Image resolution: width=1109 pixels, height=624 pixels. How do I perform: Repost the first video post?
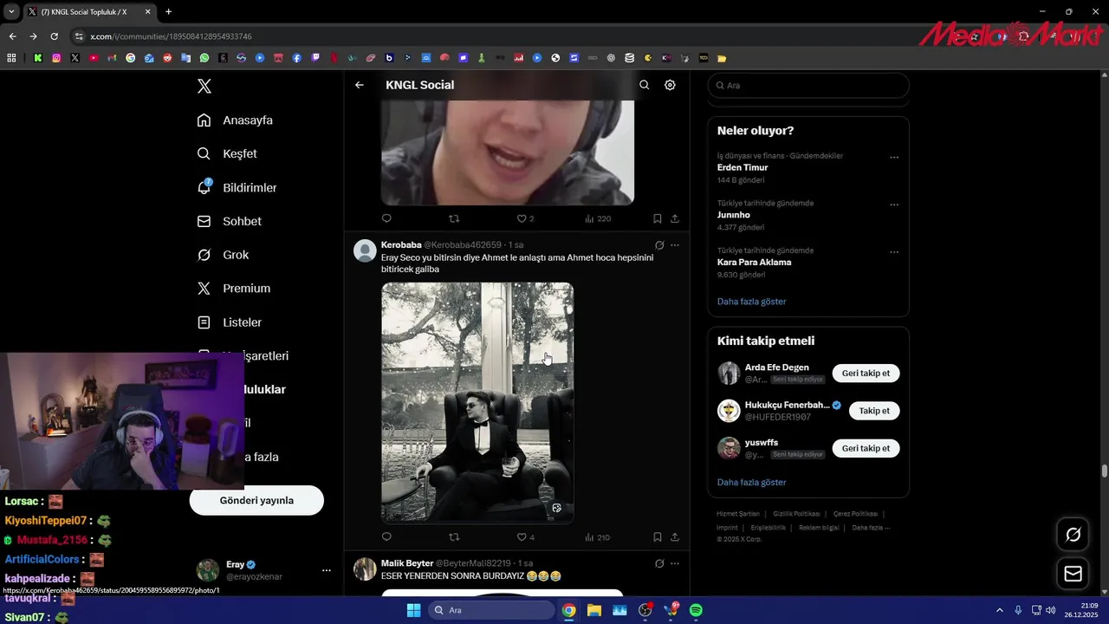tap(454, 218)
